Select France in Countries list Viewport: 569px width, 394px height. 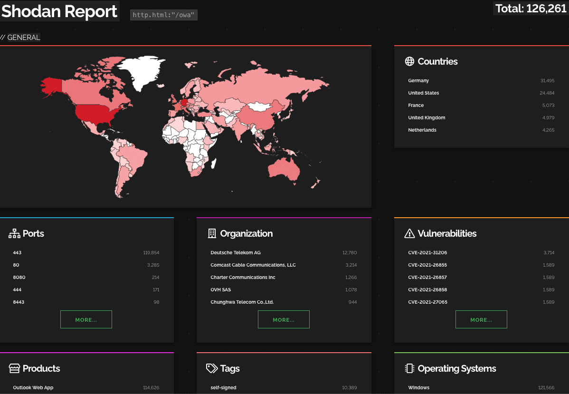pyautogui.click(x=481, y=106)
